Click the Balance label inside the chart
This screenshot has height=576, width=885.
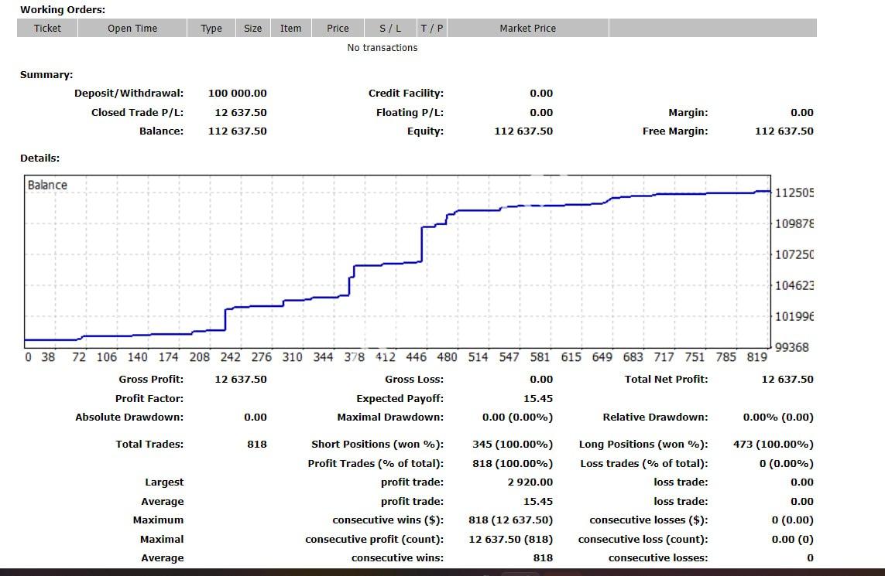pyautogui.click(x=47, y=185)
